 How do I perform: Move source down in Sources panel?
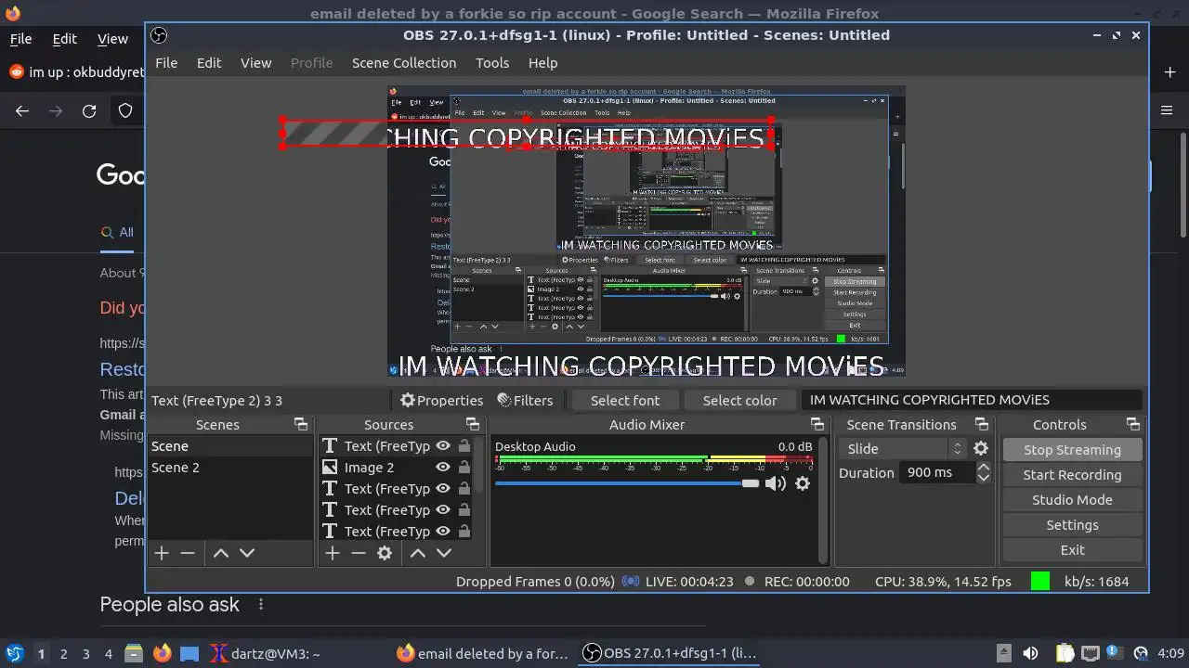[x=444, y=553]
